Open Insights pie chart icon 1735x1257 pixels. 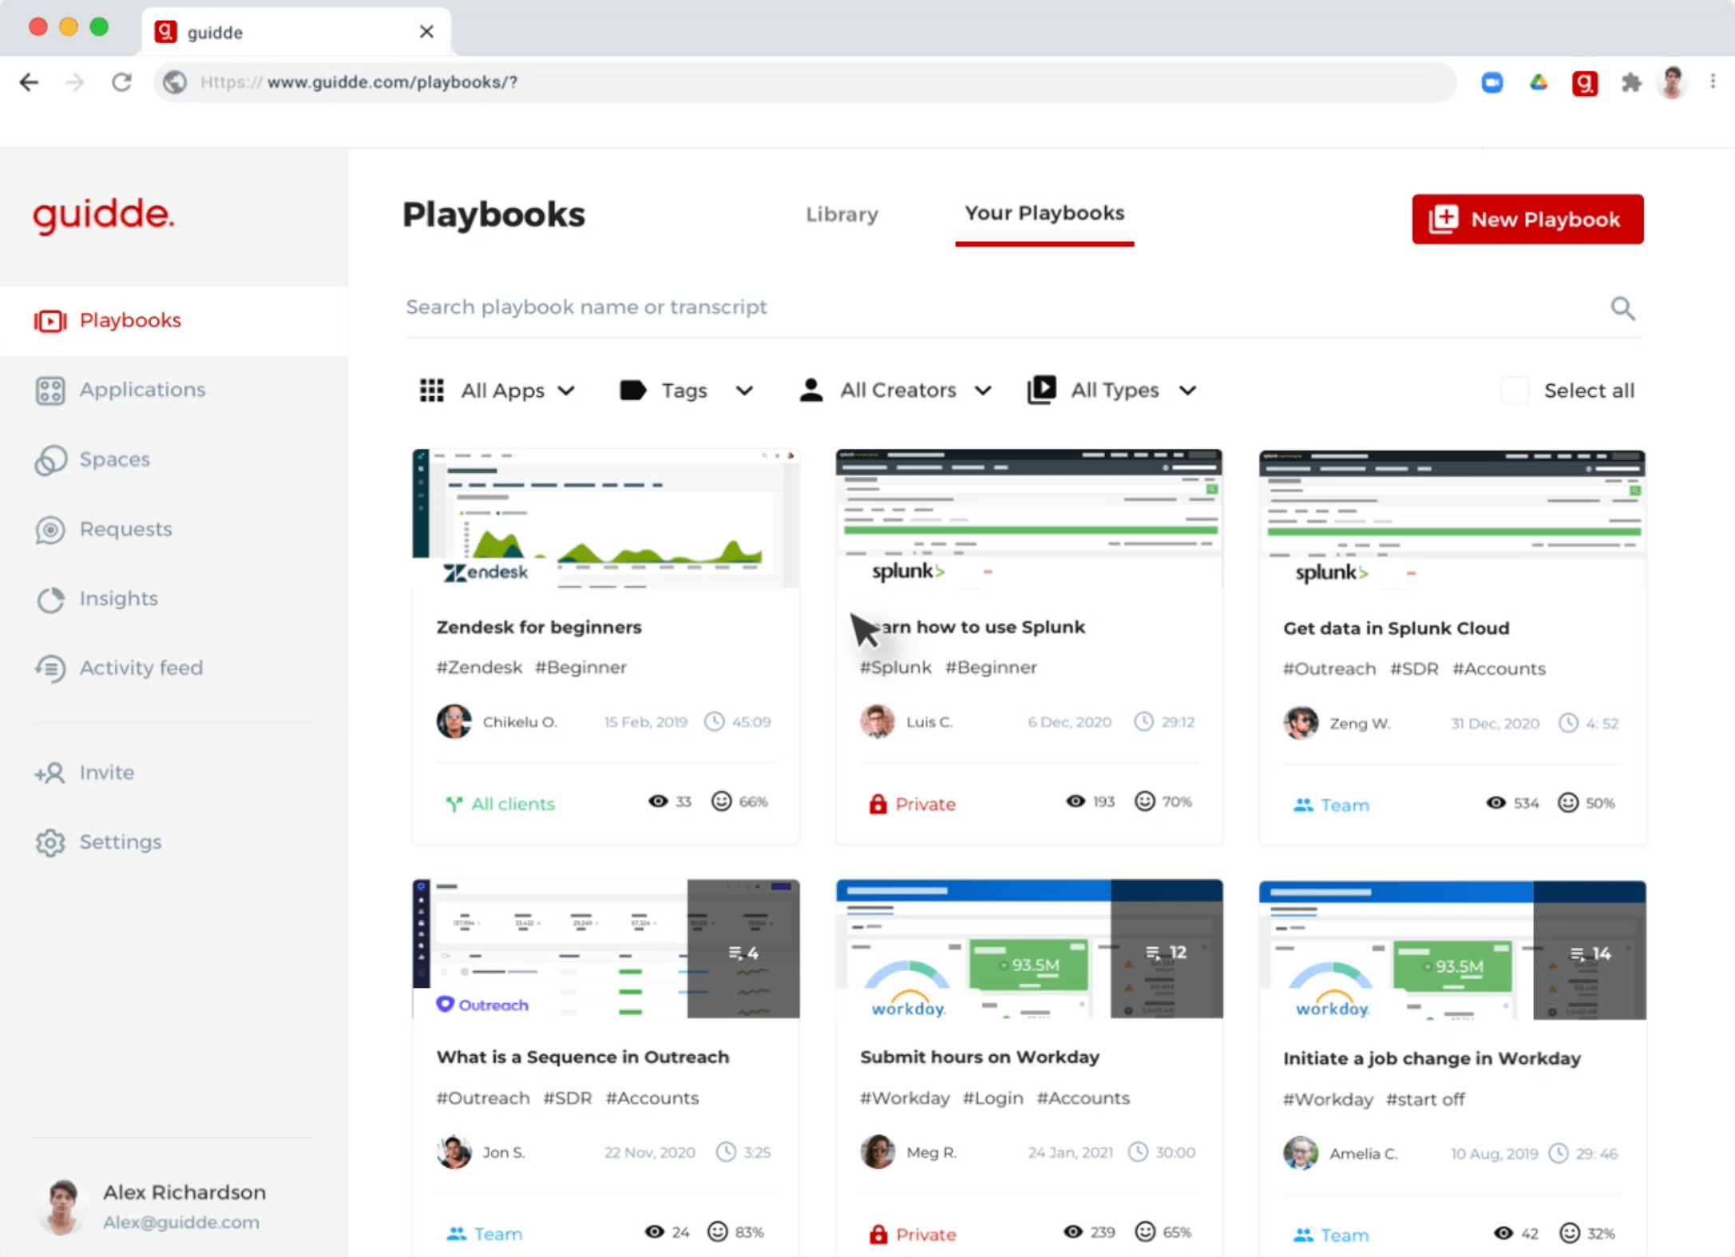[x=50, y=599]
